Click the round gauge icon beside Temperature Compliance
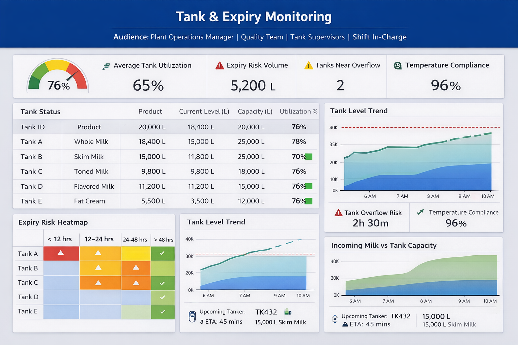 (x=398, y=66)
